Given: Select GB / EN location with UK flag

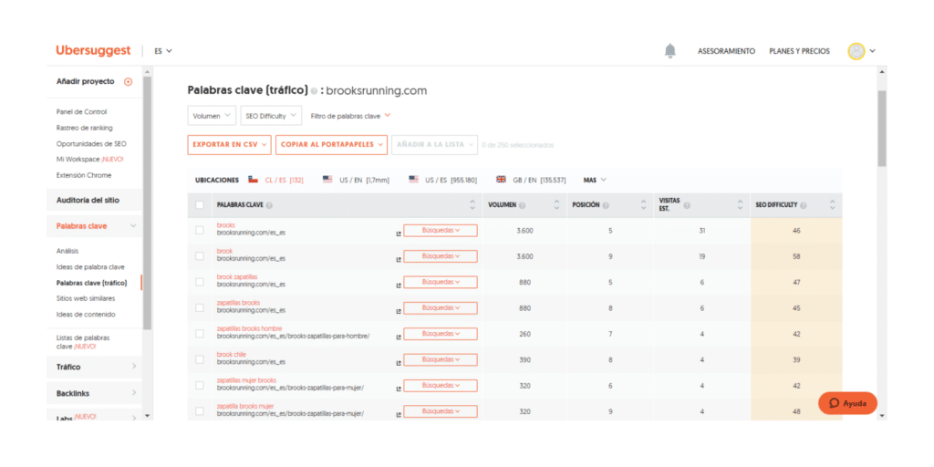Looking at the screenshot, I should point(531,180).
